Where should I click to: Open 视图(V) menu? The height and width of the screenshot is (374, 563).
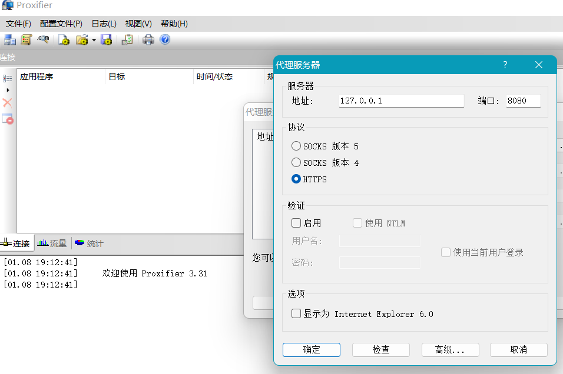(x=138, y=24)
